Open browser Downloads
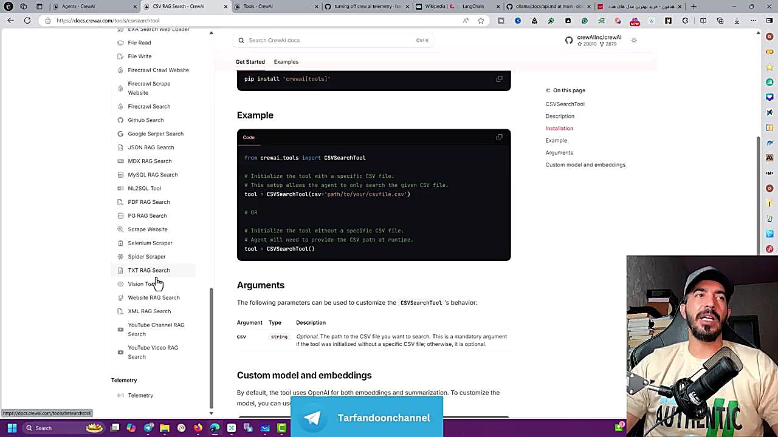Viewport: 778px width, 437px height. pos(737,21)
